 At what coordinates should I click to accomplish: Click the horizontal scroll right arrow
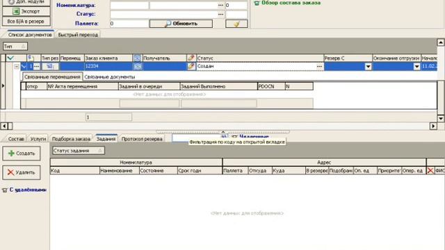(x=433, y=126)
